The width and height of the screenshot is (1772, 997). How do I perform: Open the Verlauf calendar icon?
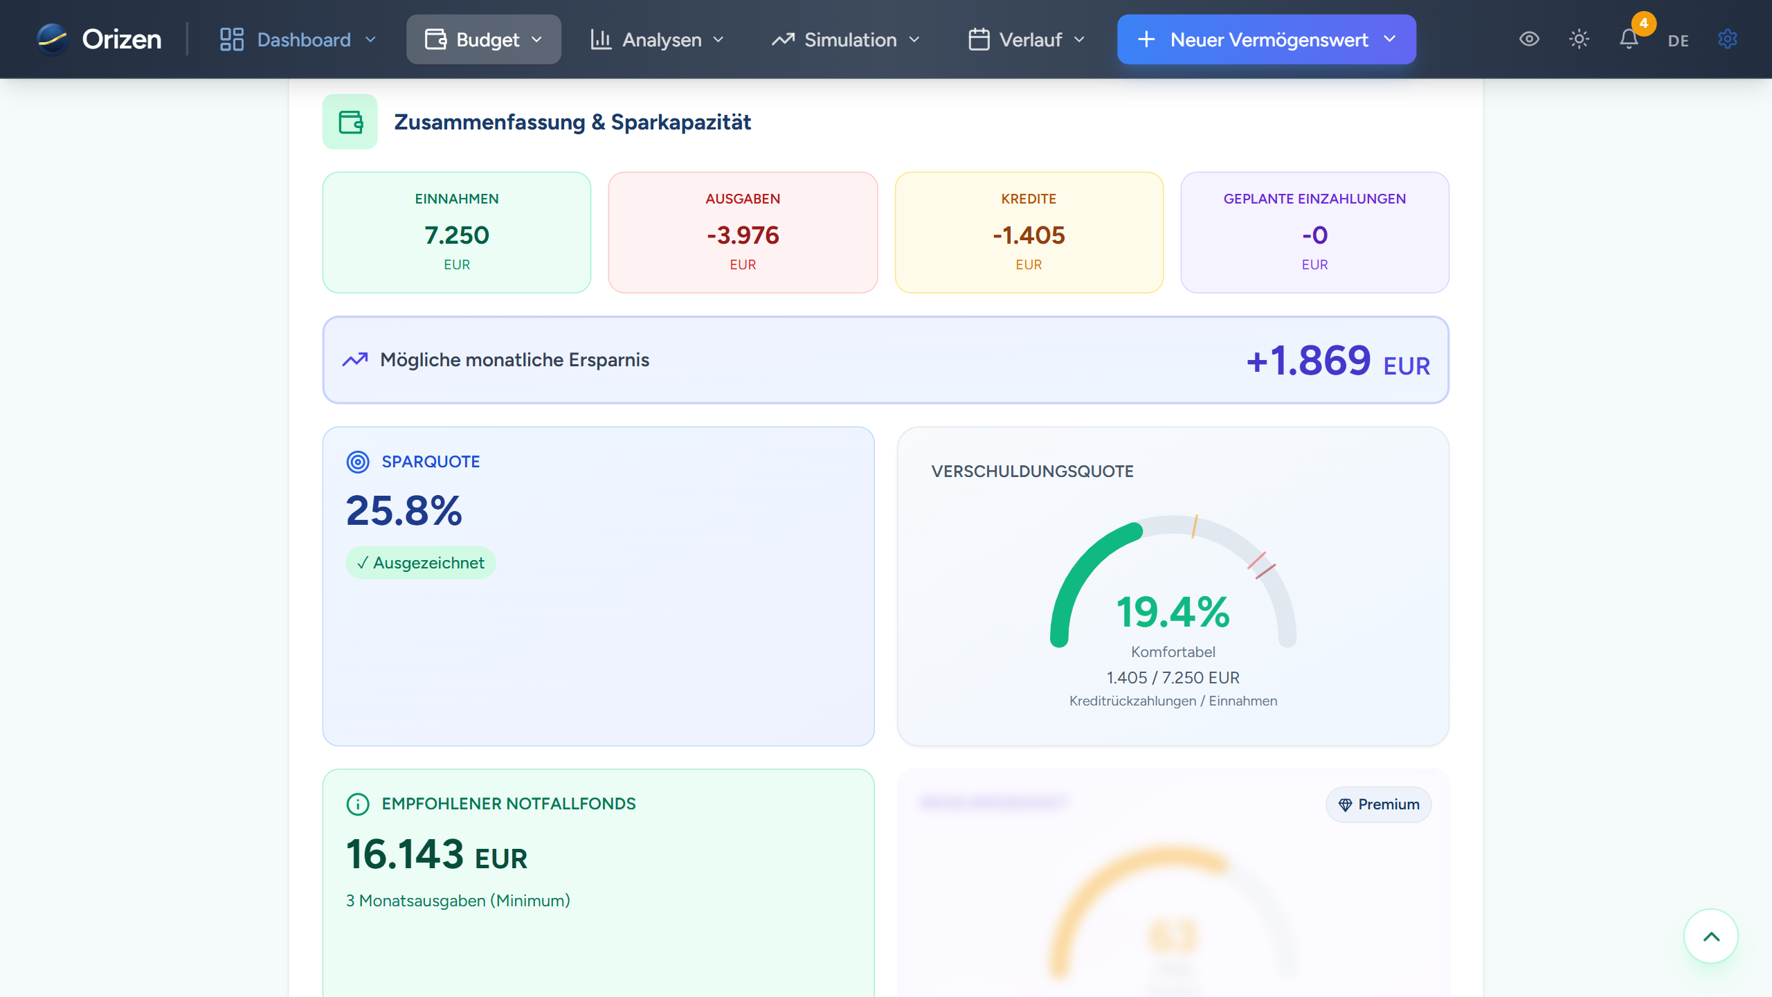978,39
